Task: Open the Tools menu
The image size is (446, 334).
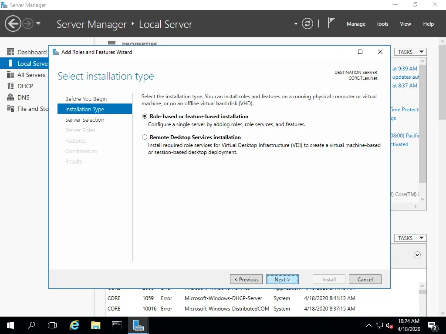Action: [382, 24]
